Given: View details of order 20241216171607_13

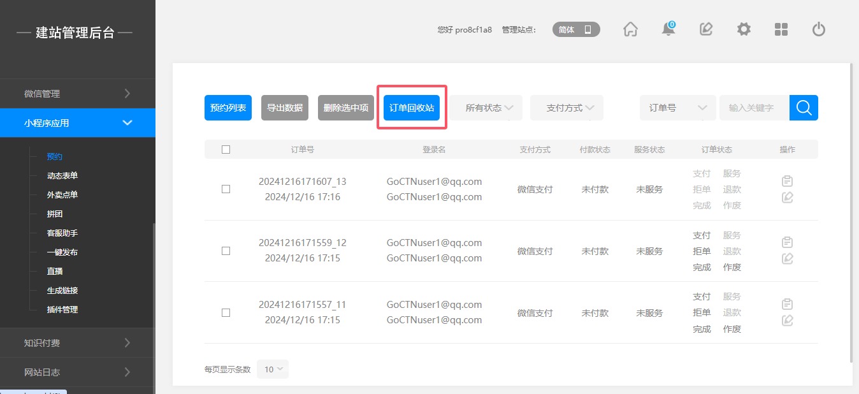Looking at the screenshot, I should [787, 181].
